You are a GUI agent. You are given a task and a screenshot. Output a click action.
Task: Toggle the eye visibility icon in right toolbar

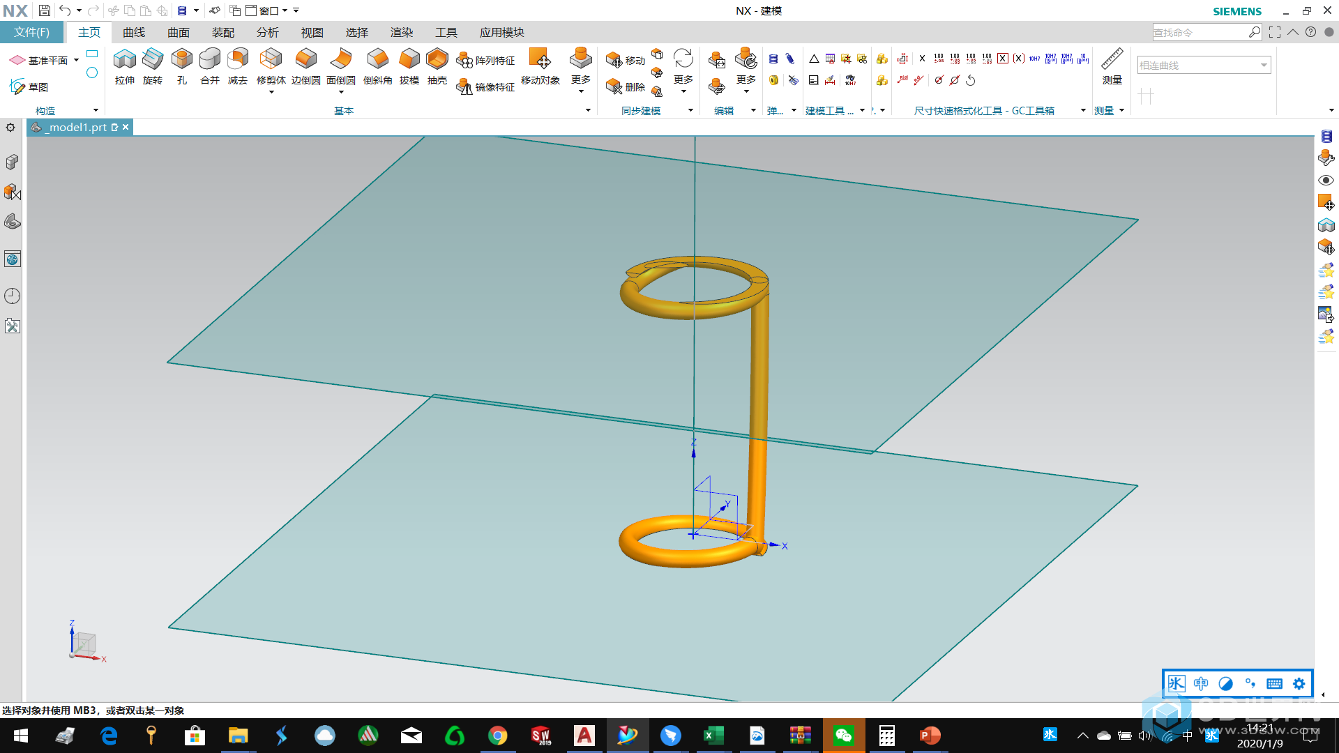1326,180
